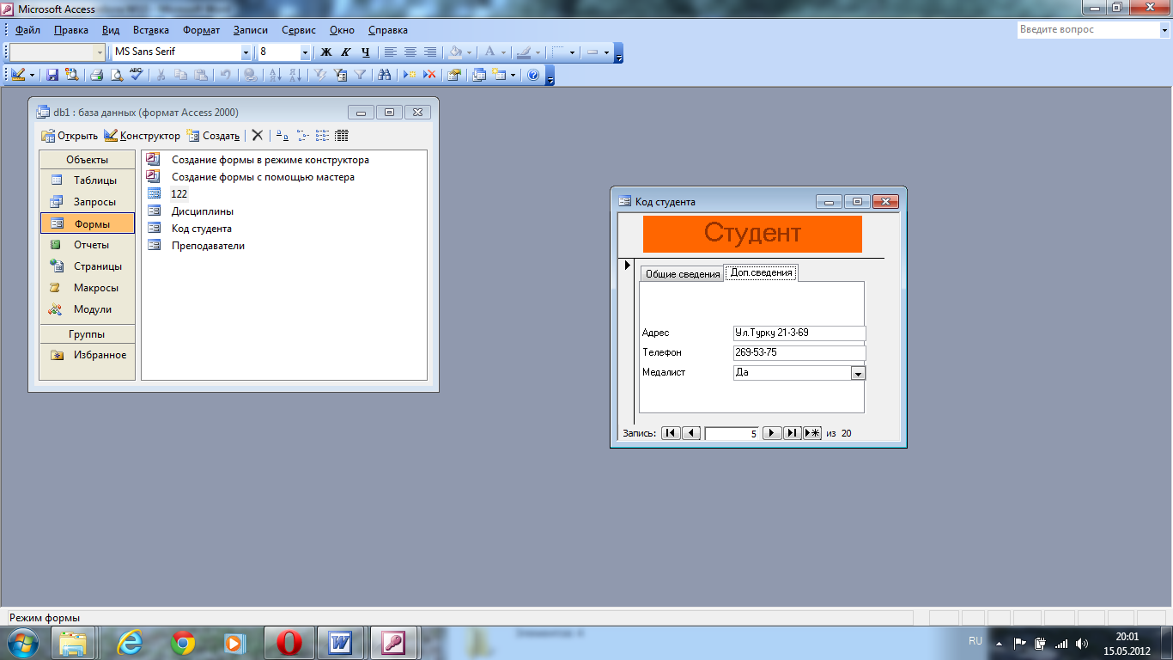Open the Правка menu
The image size is (1173, 660).
tap(70, 30)
